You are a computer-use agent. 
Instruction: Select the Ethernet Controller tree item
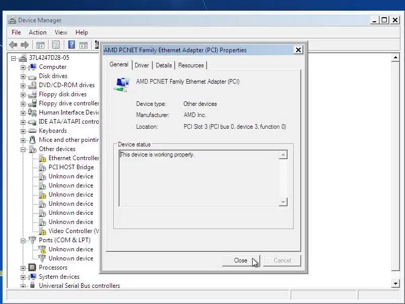(x=73, y=158)
